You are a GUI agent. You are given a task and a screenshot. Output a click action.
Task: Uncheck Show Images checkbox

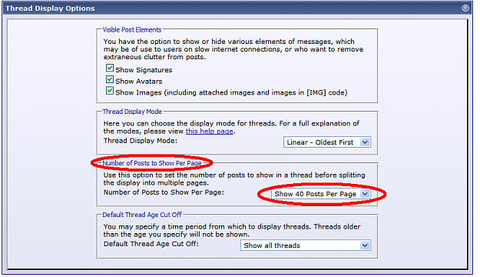[x=110, y=91]
